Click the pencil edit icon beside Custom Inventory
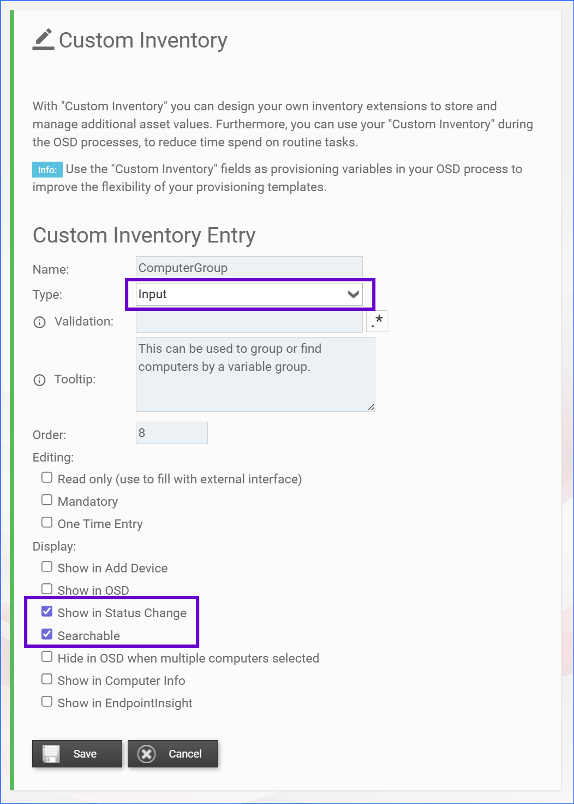 pos(43,39)
